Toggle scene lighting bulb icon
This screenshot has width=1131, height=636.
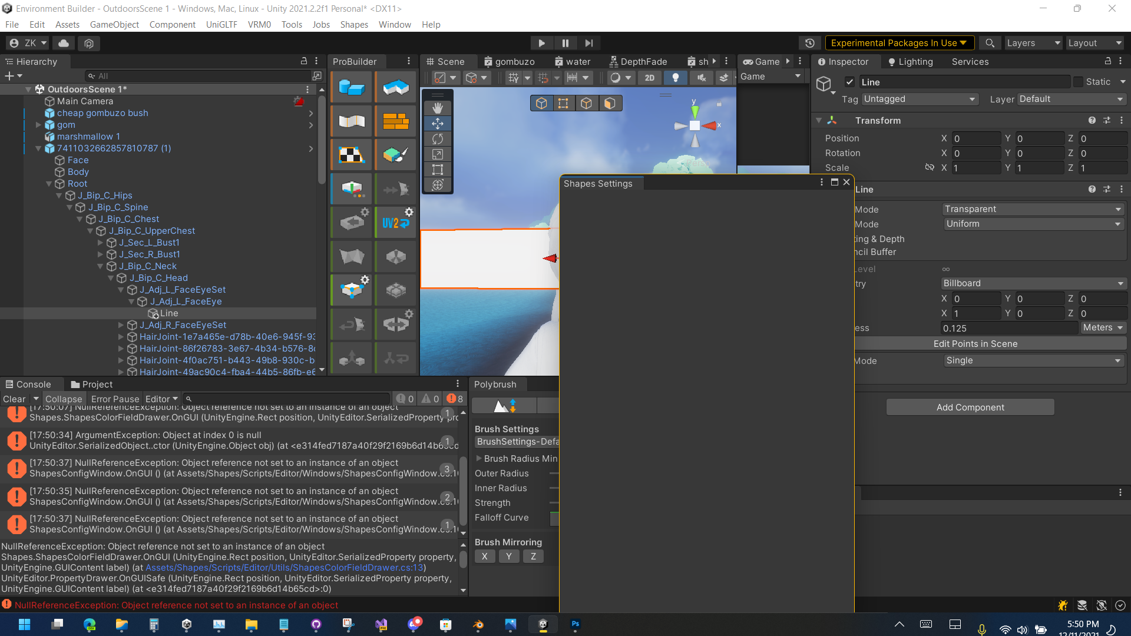(676, 77)
